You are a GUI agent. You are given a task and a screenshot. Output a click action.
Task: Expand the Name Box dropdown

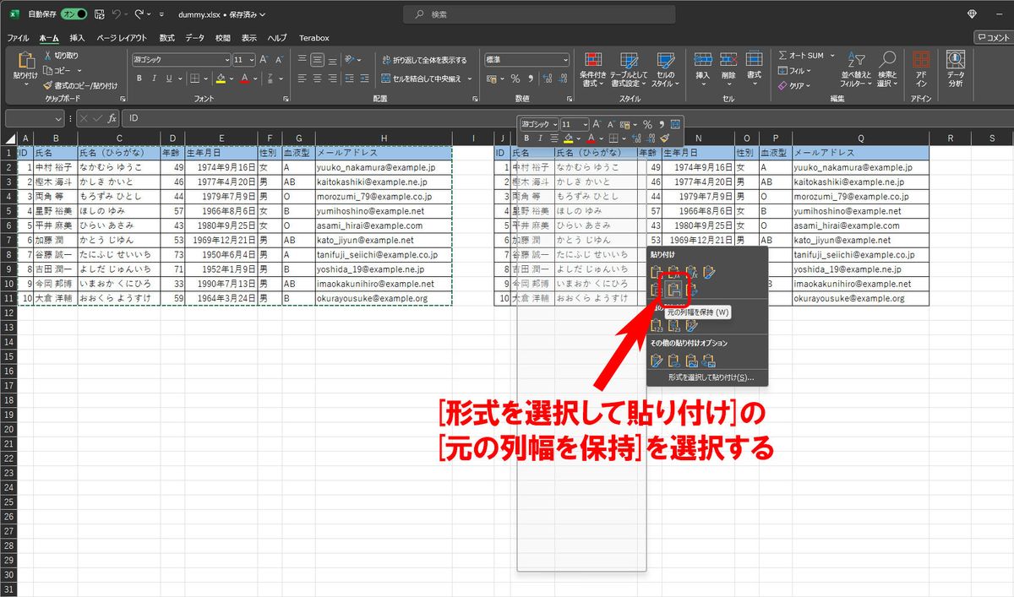pyautogui.click(x=59, y=119)
